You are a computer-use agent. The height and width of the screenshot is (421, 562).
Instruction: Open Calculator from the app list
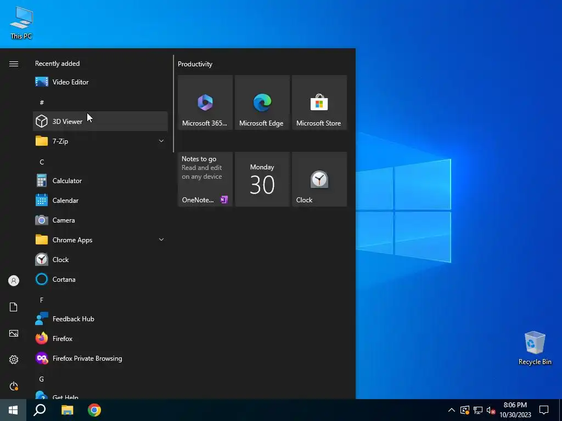pos(100,181)
